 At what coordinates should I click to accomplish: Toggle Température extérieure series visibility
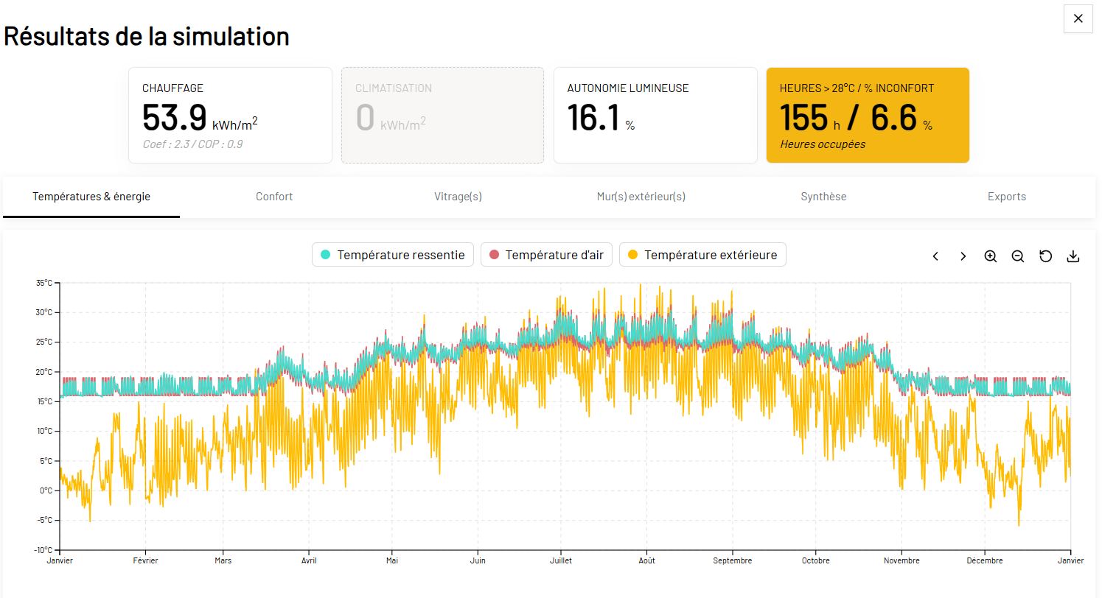(702, 255)
